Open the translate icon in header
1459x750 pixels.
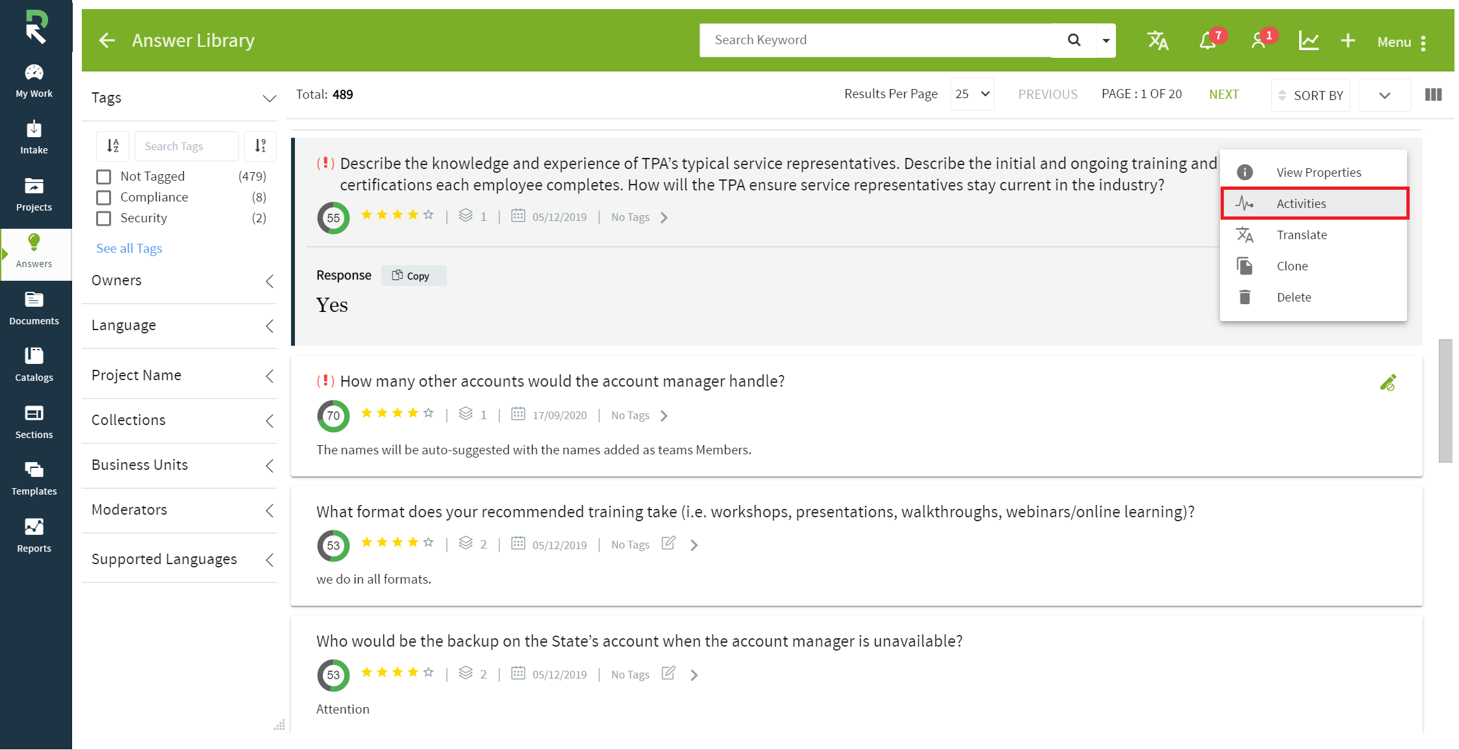coord(1158,40)
